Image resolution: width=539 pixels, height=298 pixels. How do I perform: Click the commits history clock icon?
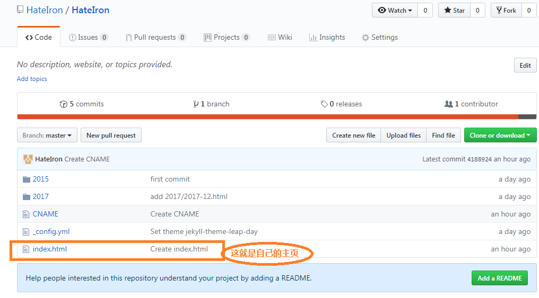tap(63, 104)
